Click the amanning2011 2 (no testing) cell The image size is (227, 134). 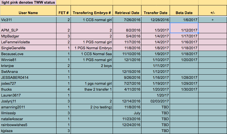pyautogui.click(x=92, y=107)
